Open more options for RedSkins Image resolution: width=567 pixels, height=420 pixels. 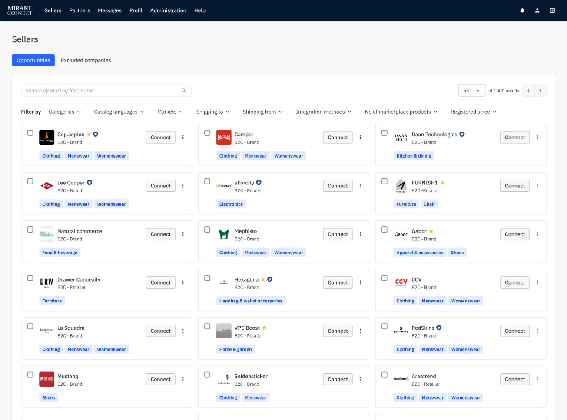coord(537,331)
